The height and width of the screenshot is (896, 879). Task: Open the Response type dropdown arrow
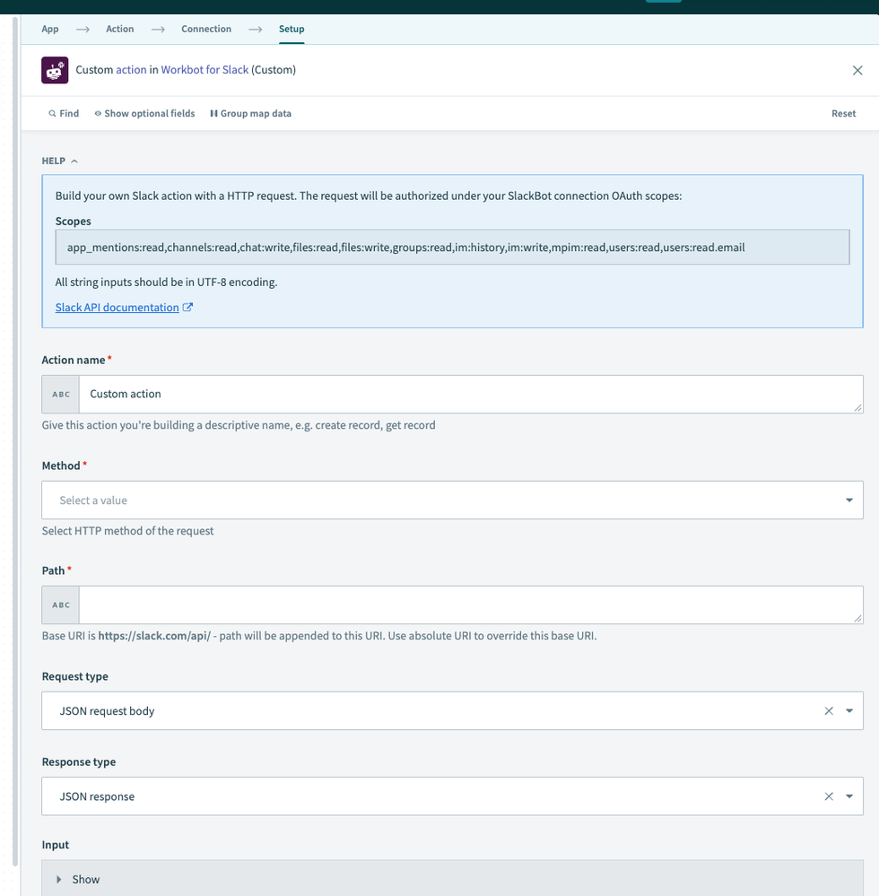(849, 796)
